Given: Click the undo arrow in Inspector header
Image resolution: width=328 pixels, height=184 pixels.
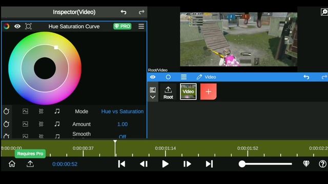Looking at the screenshot, I should [124, 12].
